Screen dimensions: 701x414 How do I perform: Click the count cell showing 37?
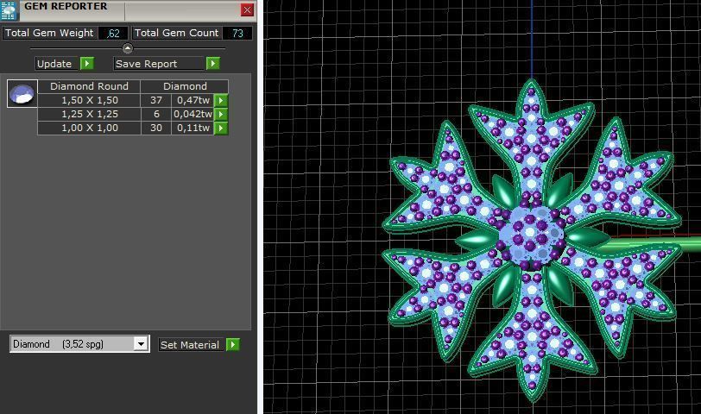(156, 101)
